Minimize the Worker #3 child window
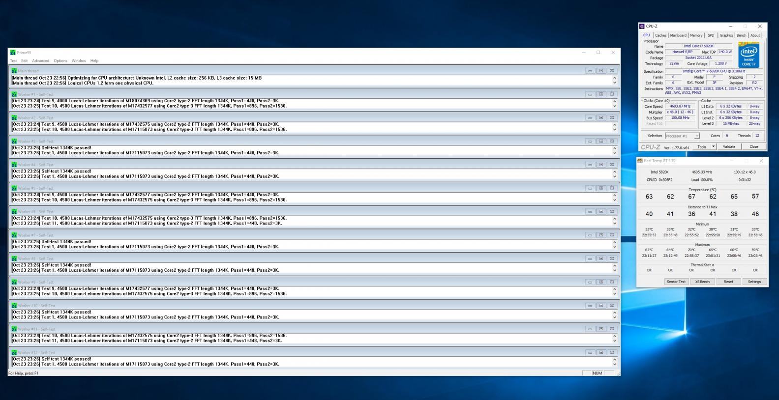The image size is (779, 400). pos(590,141)
